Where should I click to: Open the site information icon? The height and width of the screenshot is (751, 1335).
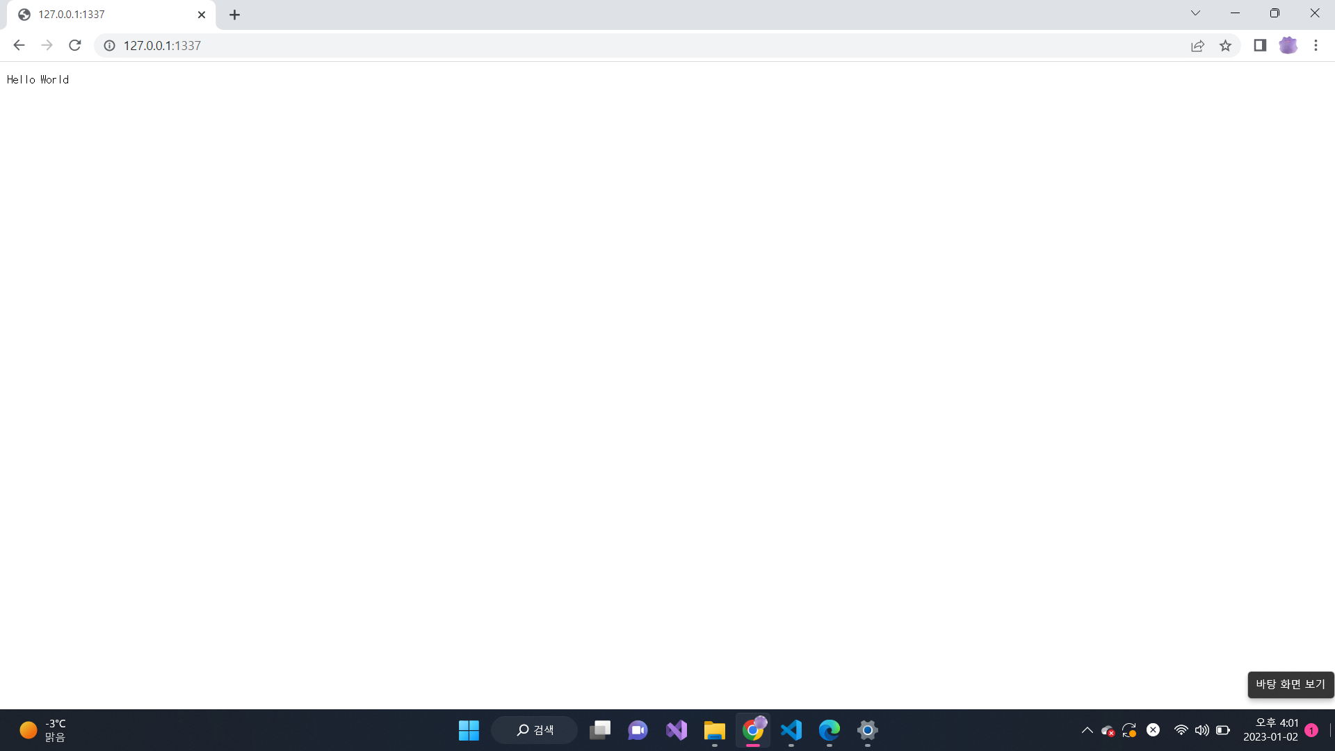(109, 45)
